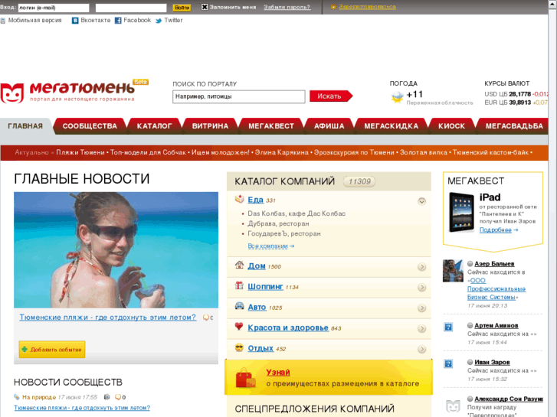Click the password input field
This screenshot has height=417, width=557.
(x=131, y=8)
